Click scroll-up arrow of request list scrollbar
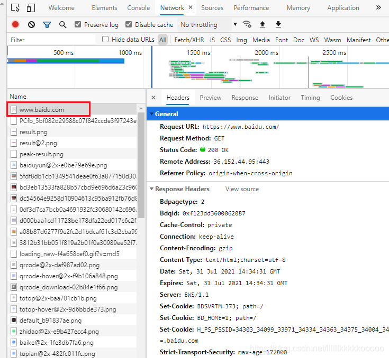 point(141,108)
